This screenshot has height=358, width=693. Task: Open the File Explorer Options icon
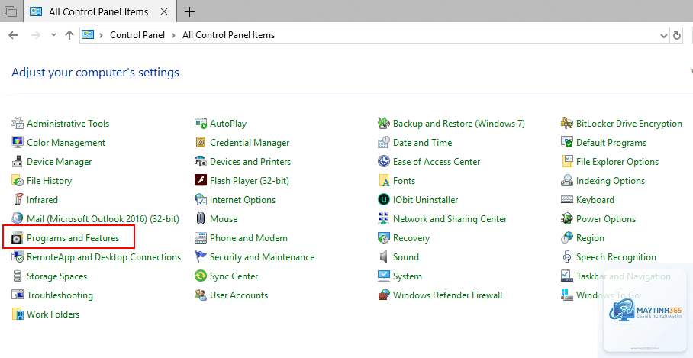[x=567, y=161]
